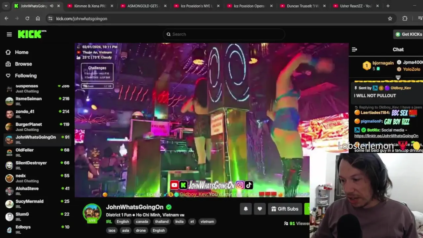The width and height of the screenshot is (423, 238).
Task: Click Browse sidebar icon
Action: 8,64
